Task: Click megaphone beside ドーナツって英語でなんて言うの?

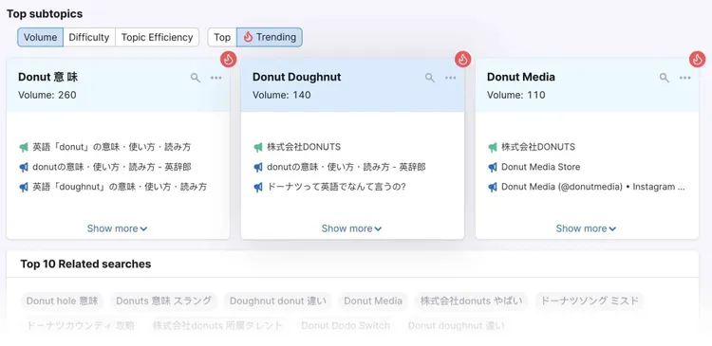Action: pos(258,187)
